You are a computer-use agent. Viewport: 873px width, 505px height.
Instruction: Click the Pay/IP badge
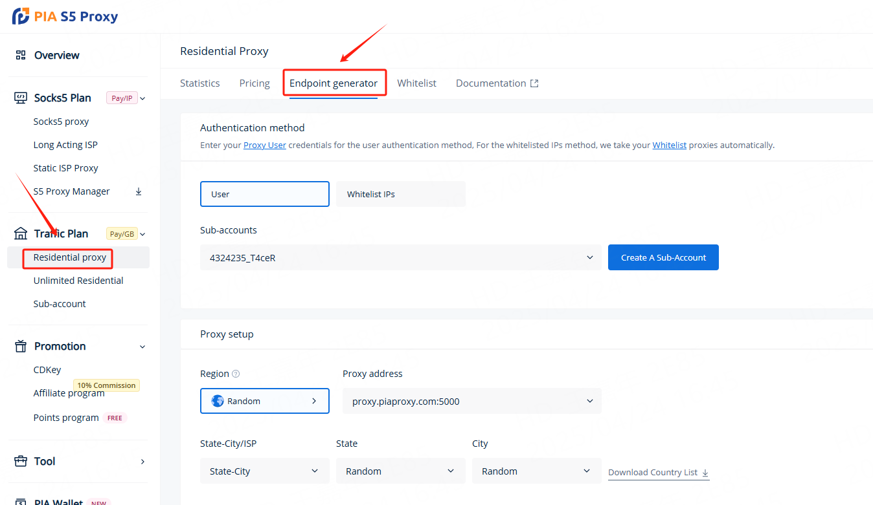coord(122,98)
